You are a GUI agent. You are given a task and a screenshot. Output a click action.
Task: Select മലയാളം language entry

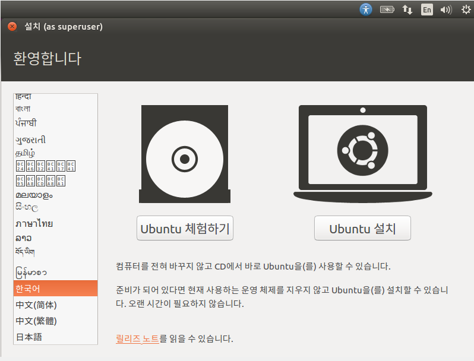(56, 195)
